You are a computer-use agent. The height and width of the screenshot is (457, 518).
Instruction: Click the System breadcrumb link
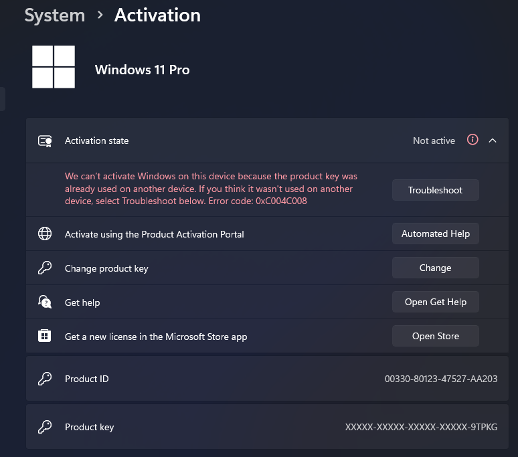tap(55, 15)
